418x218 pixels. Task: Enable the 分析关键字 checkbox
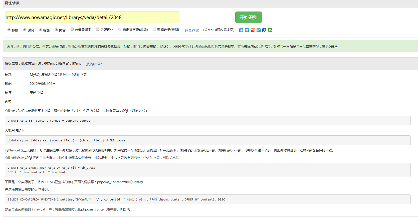point(72,29)
